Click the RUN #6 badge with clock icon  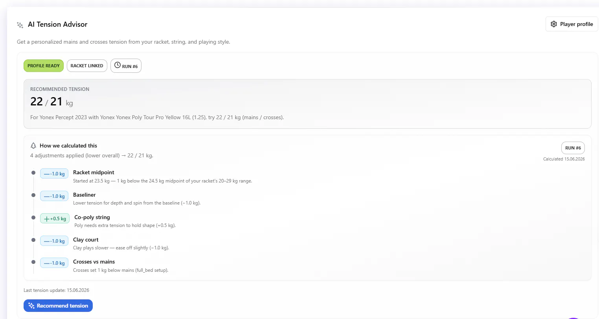126,66
